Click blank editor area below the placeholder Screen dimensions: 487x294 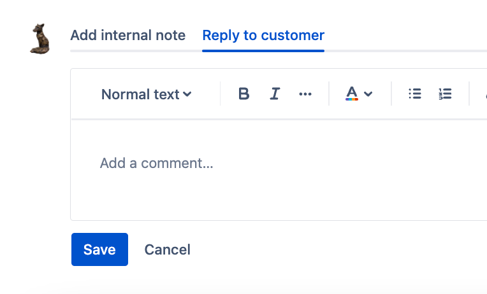click(x=279, y=197)
